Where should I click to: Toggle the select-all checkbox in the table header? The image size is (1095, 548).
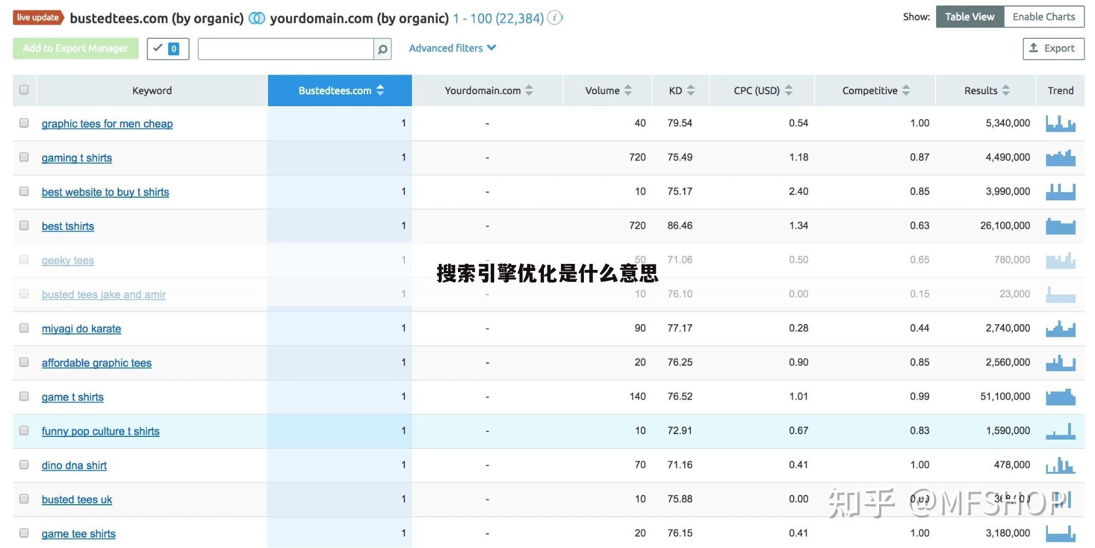(24, 89)
